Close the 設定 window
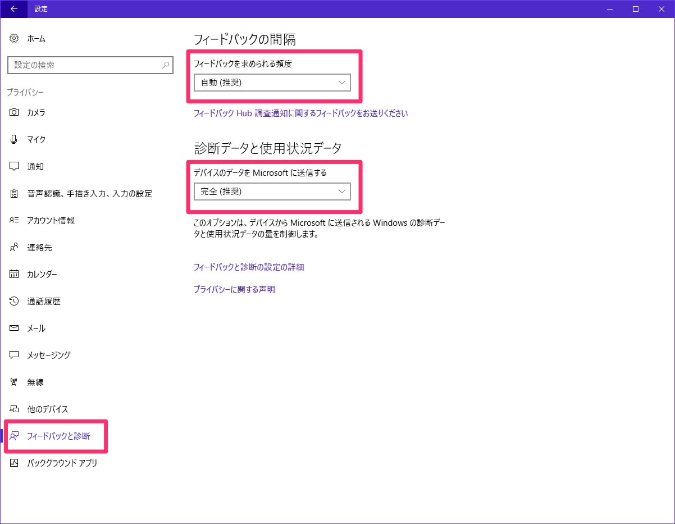This screenshot has width=675, height=524. click(662, 8)
